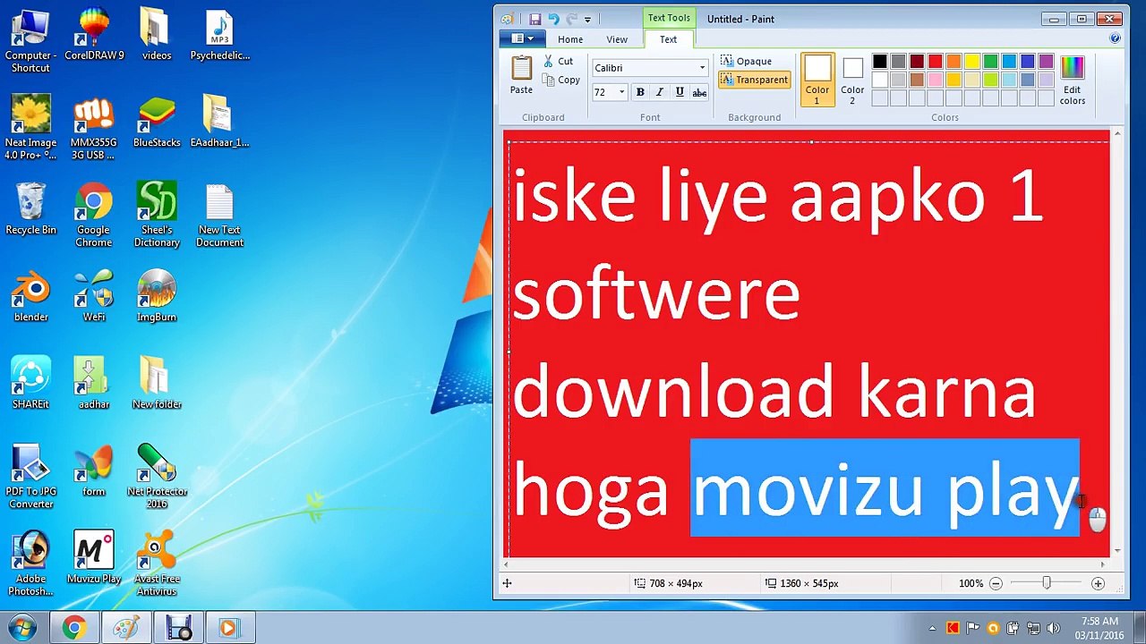Image resolution: width=1146 pixels, height=644 pixels.
Task: Open Chrome from the taskbar
Action: (x=73, y=628)
